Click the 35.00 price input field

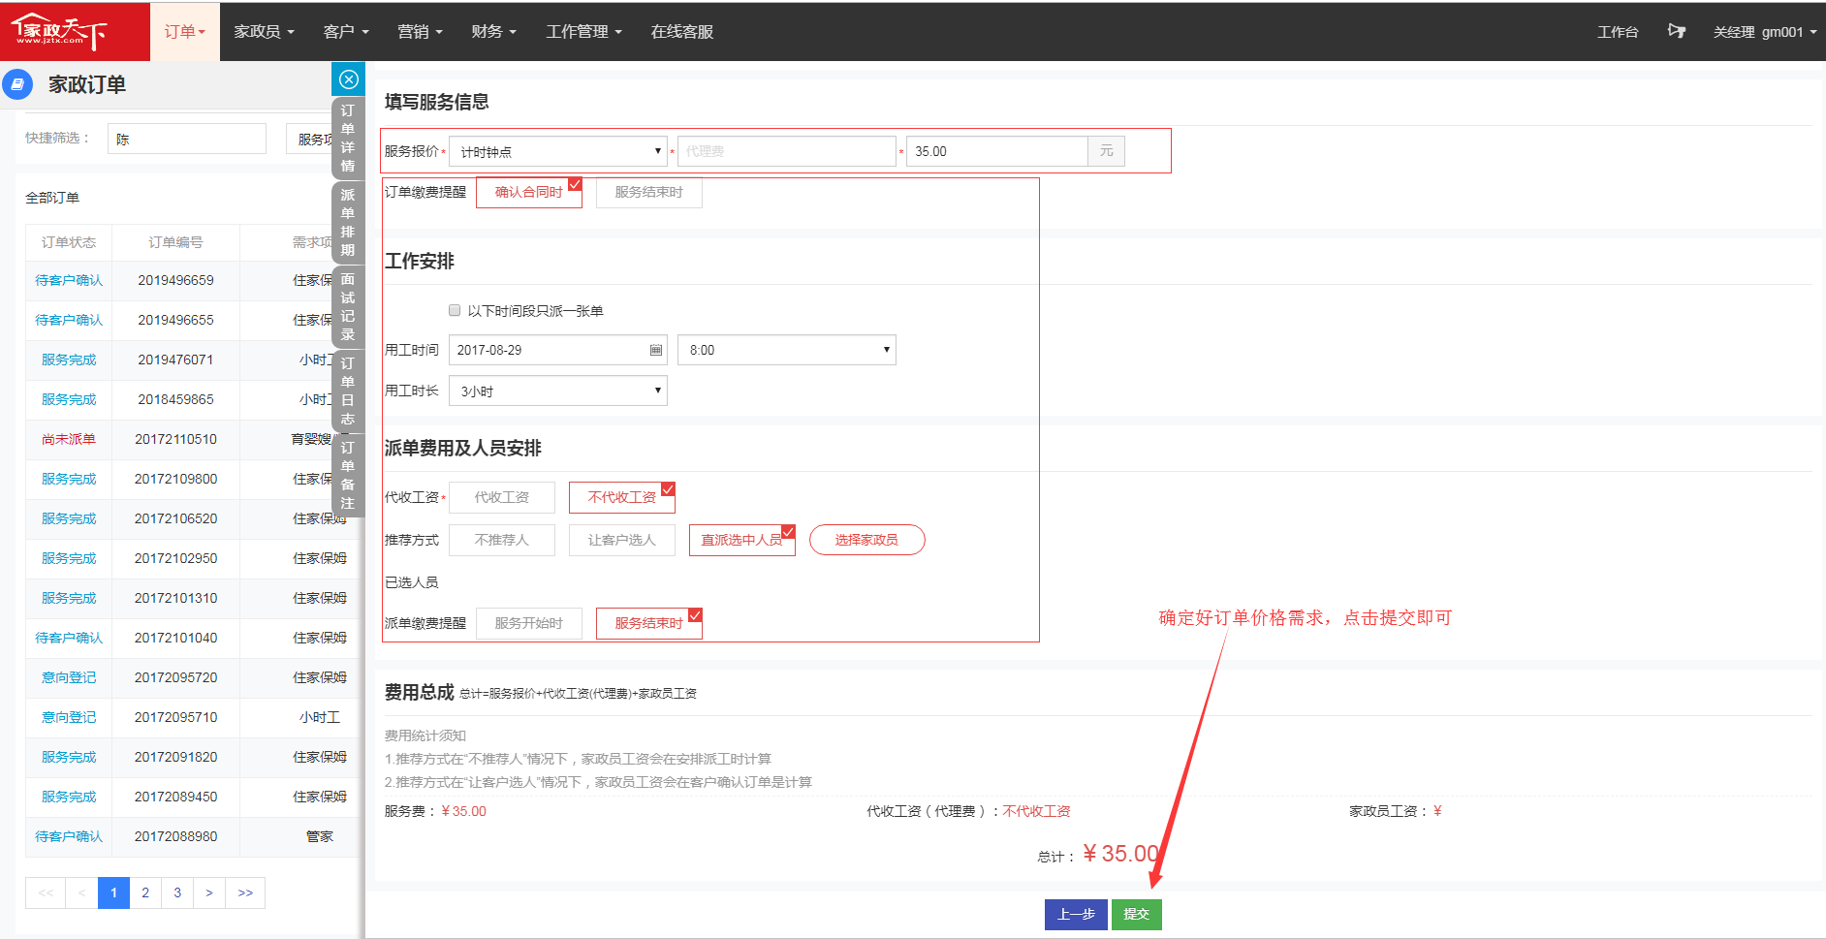(996, 151)
